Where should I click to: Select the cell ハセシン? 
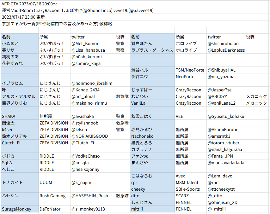tap(20, 196)
